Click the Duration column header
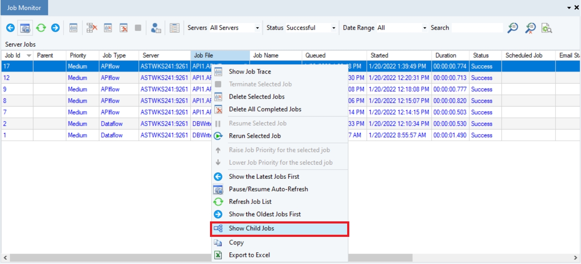 (445, 56)
